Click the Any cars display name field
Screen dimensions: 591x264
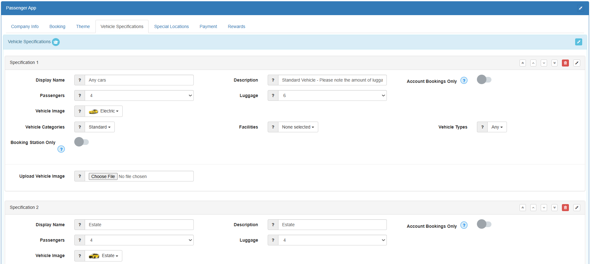pos(139,80)
